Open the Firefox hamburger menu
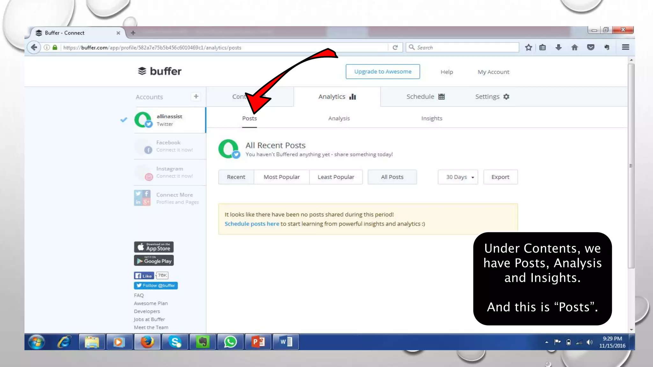 pyautogui.click(x=625, y=47)
